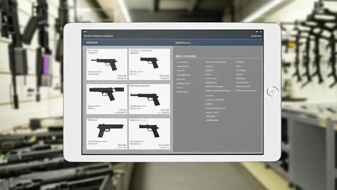This screenshot has height=190, width=337.
Task: Expand the details section header on the right panel
Action: (x=186, y=56)
